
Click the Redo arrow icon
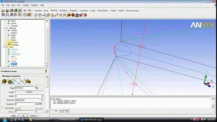point(29,11)
